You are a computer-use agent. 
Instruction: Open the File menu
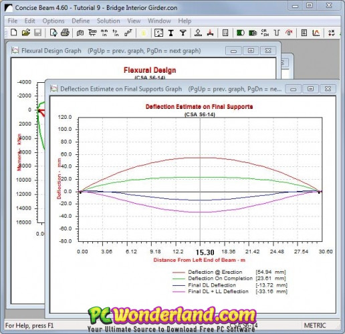pos(13,21)
